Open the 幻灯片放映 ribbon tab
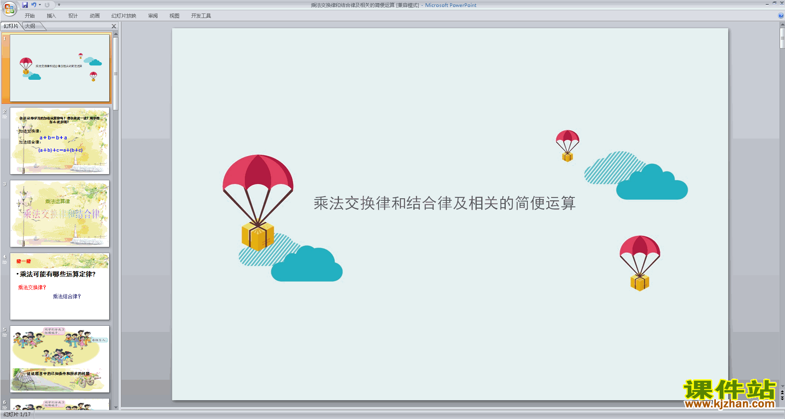 point(124,16)
